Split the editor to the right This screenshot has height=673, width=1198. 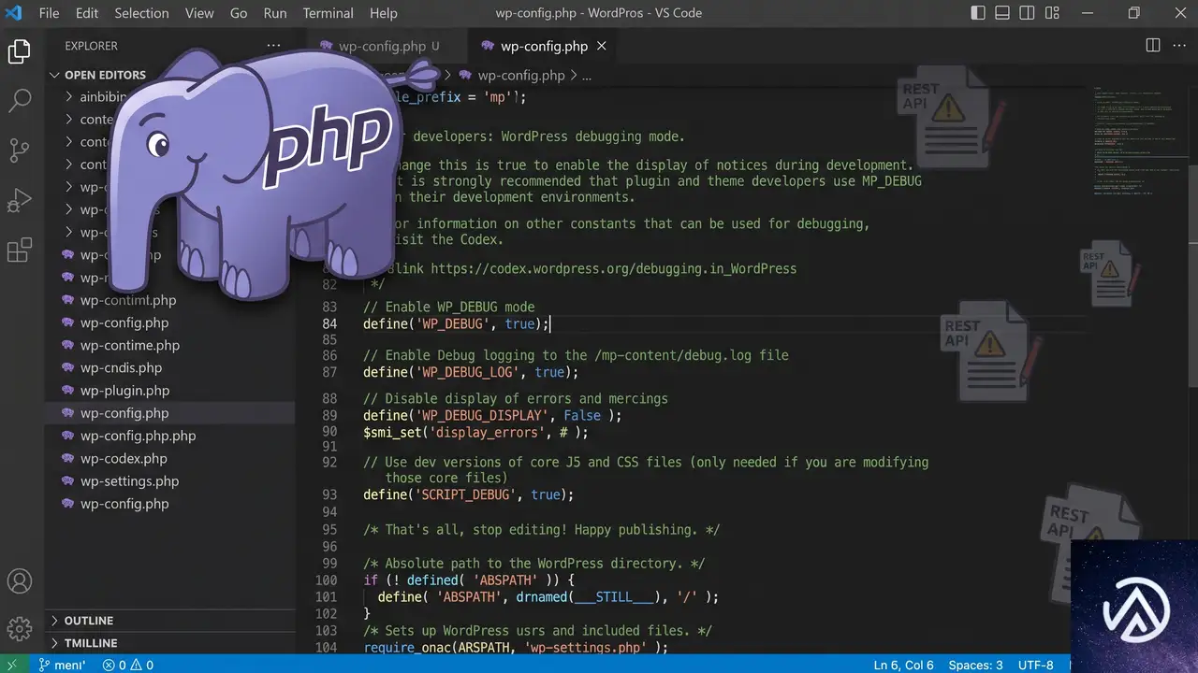pyautogui.click(x=1153, y=46)
